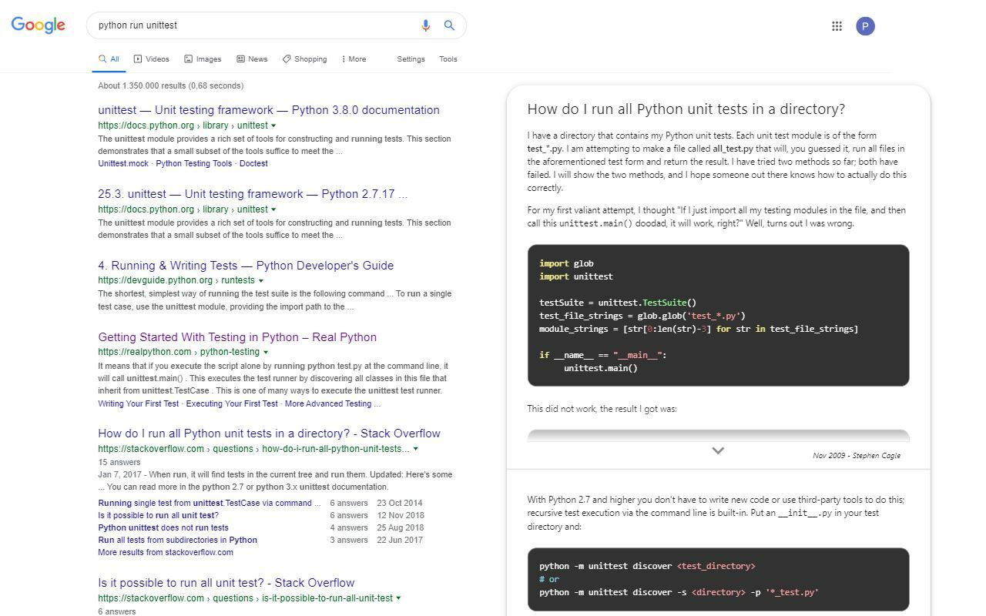Open the Google apps grid

tap(837, 26)
